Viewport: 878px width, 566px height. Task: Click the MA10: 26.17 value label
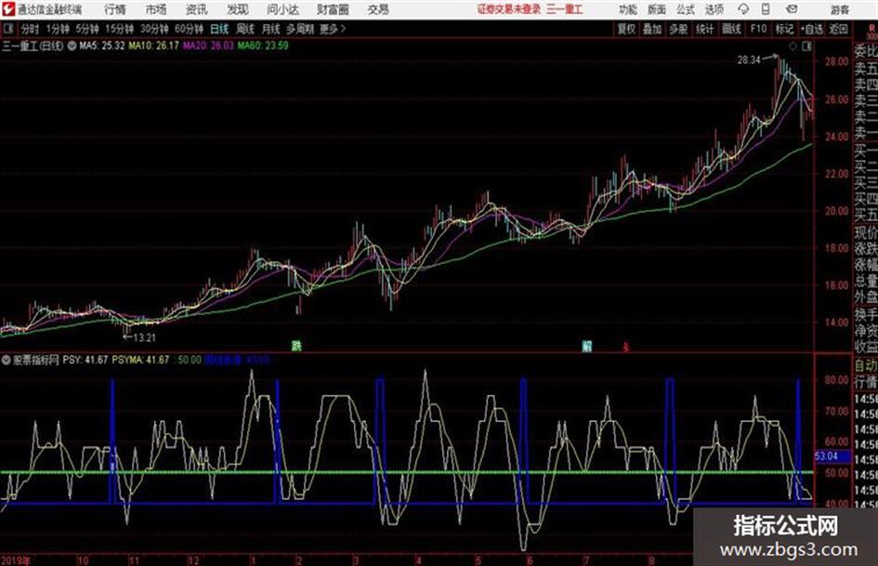(154, 46)
